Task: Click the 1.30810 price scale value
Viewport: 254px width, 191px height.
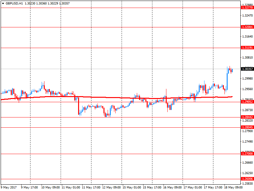Action: pyautogui.click(x=248, y=58)
